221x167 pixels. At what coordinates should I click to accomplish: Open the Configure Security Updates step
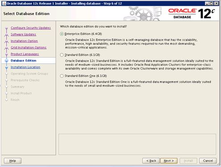coord(31,28)
